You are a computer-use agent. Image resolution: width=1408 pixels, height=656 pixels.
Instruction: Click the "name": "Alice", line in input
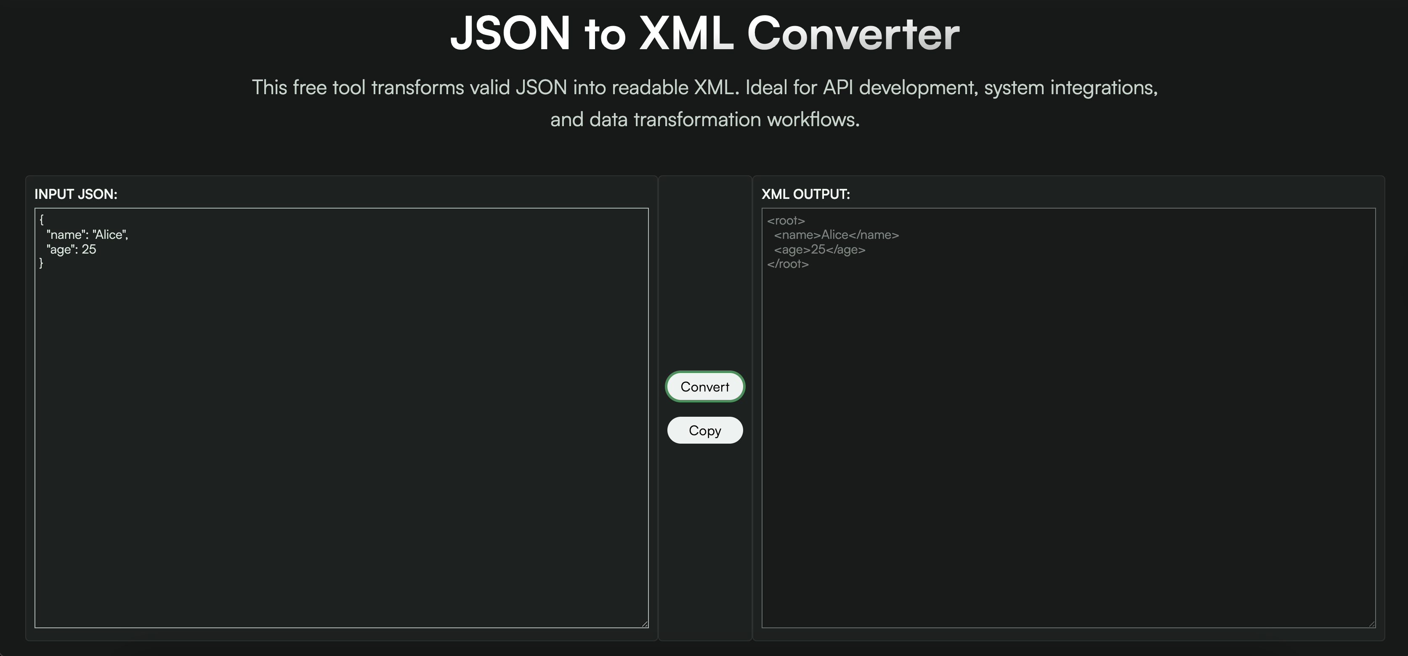[88, 235]
